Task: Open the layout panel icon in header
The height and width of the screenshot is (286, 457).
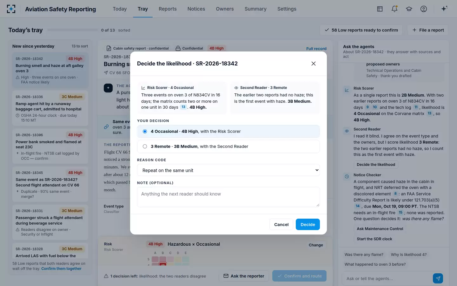Action: [380, 9]
